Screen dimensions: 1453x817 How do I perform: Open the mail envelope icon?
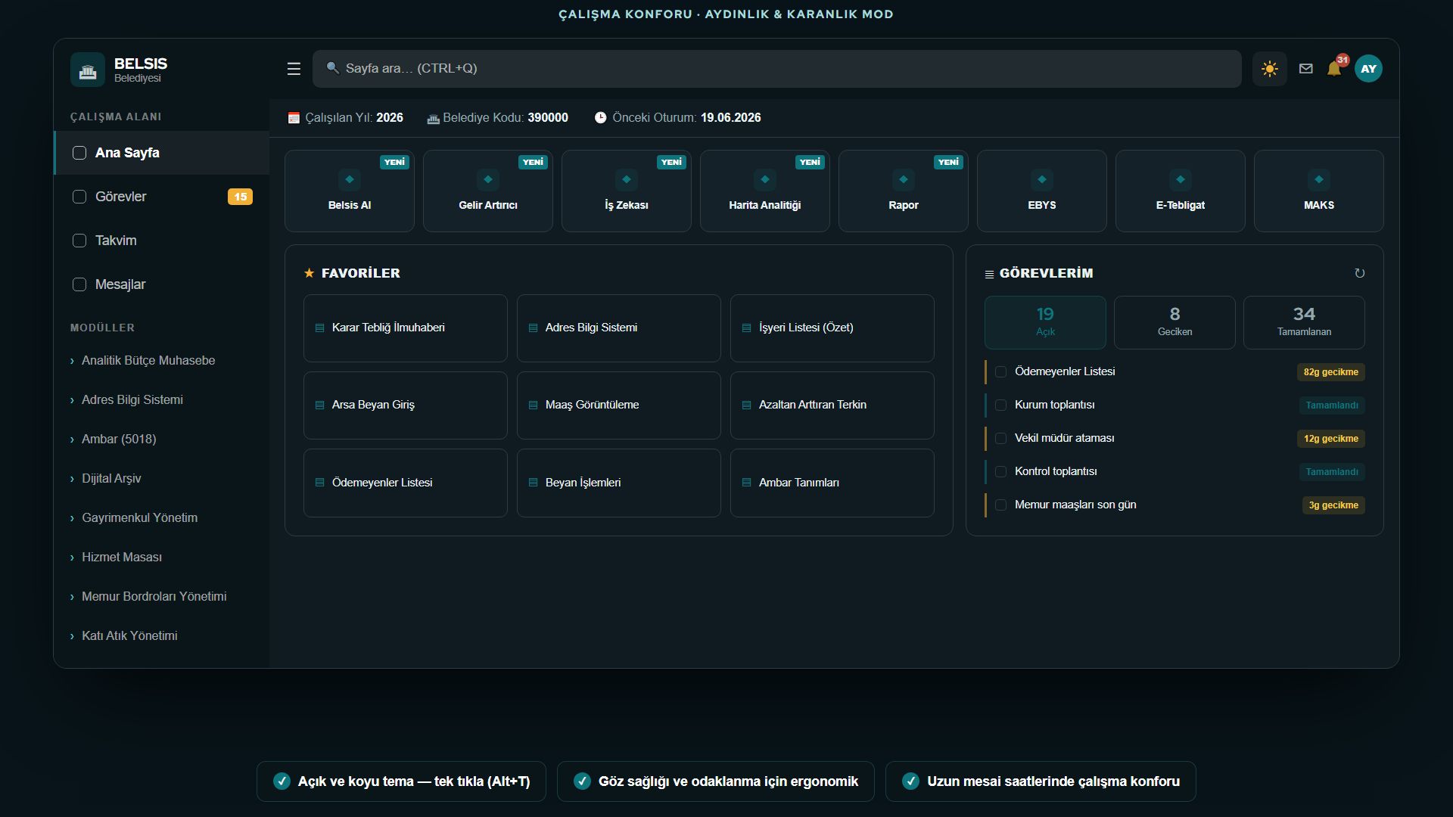click(x=1305, y=69)
